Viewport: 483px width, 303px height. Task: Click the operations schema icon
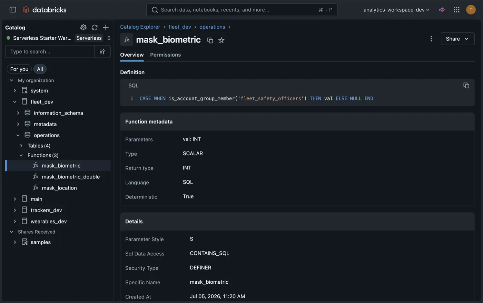[28, 135]
